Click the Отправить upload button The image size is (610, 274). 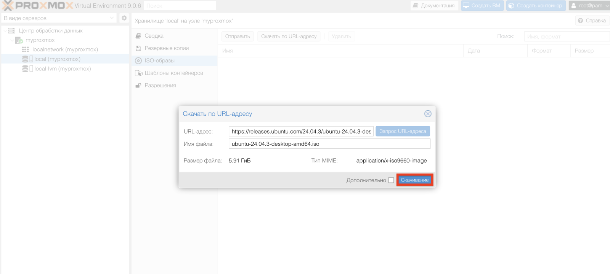point(238,36)
